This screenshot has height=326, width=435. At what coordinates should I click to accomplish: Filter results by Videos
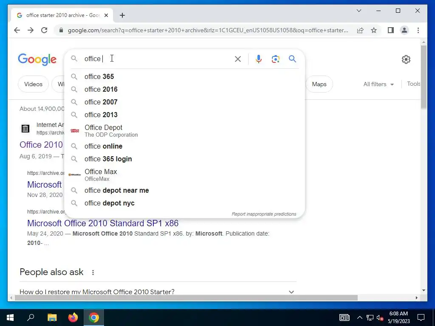pyautogui.click(x=33, y=84)
